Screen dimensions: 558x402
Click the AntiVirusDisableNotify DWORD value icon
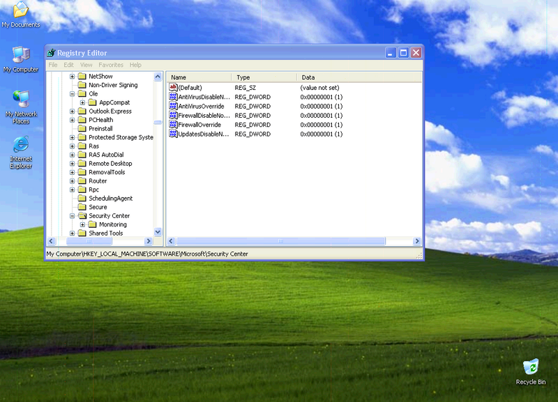coord(173,97)
